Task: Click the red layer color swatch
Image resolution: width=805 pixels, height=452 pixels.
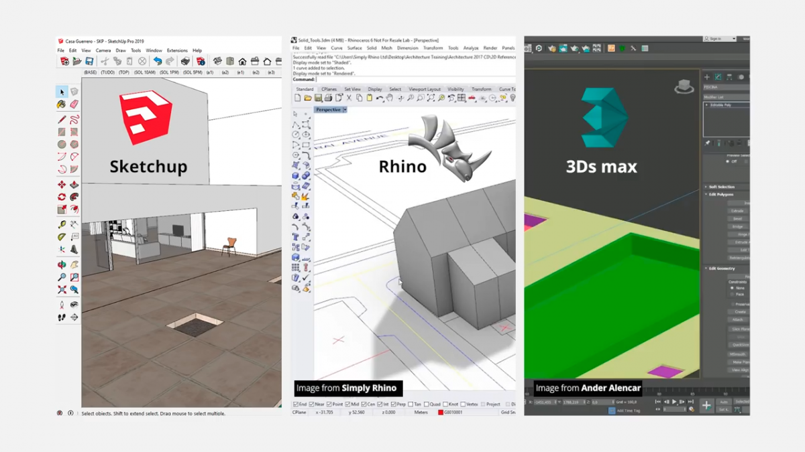Action: tap(441, 412)
